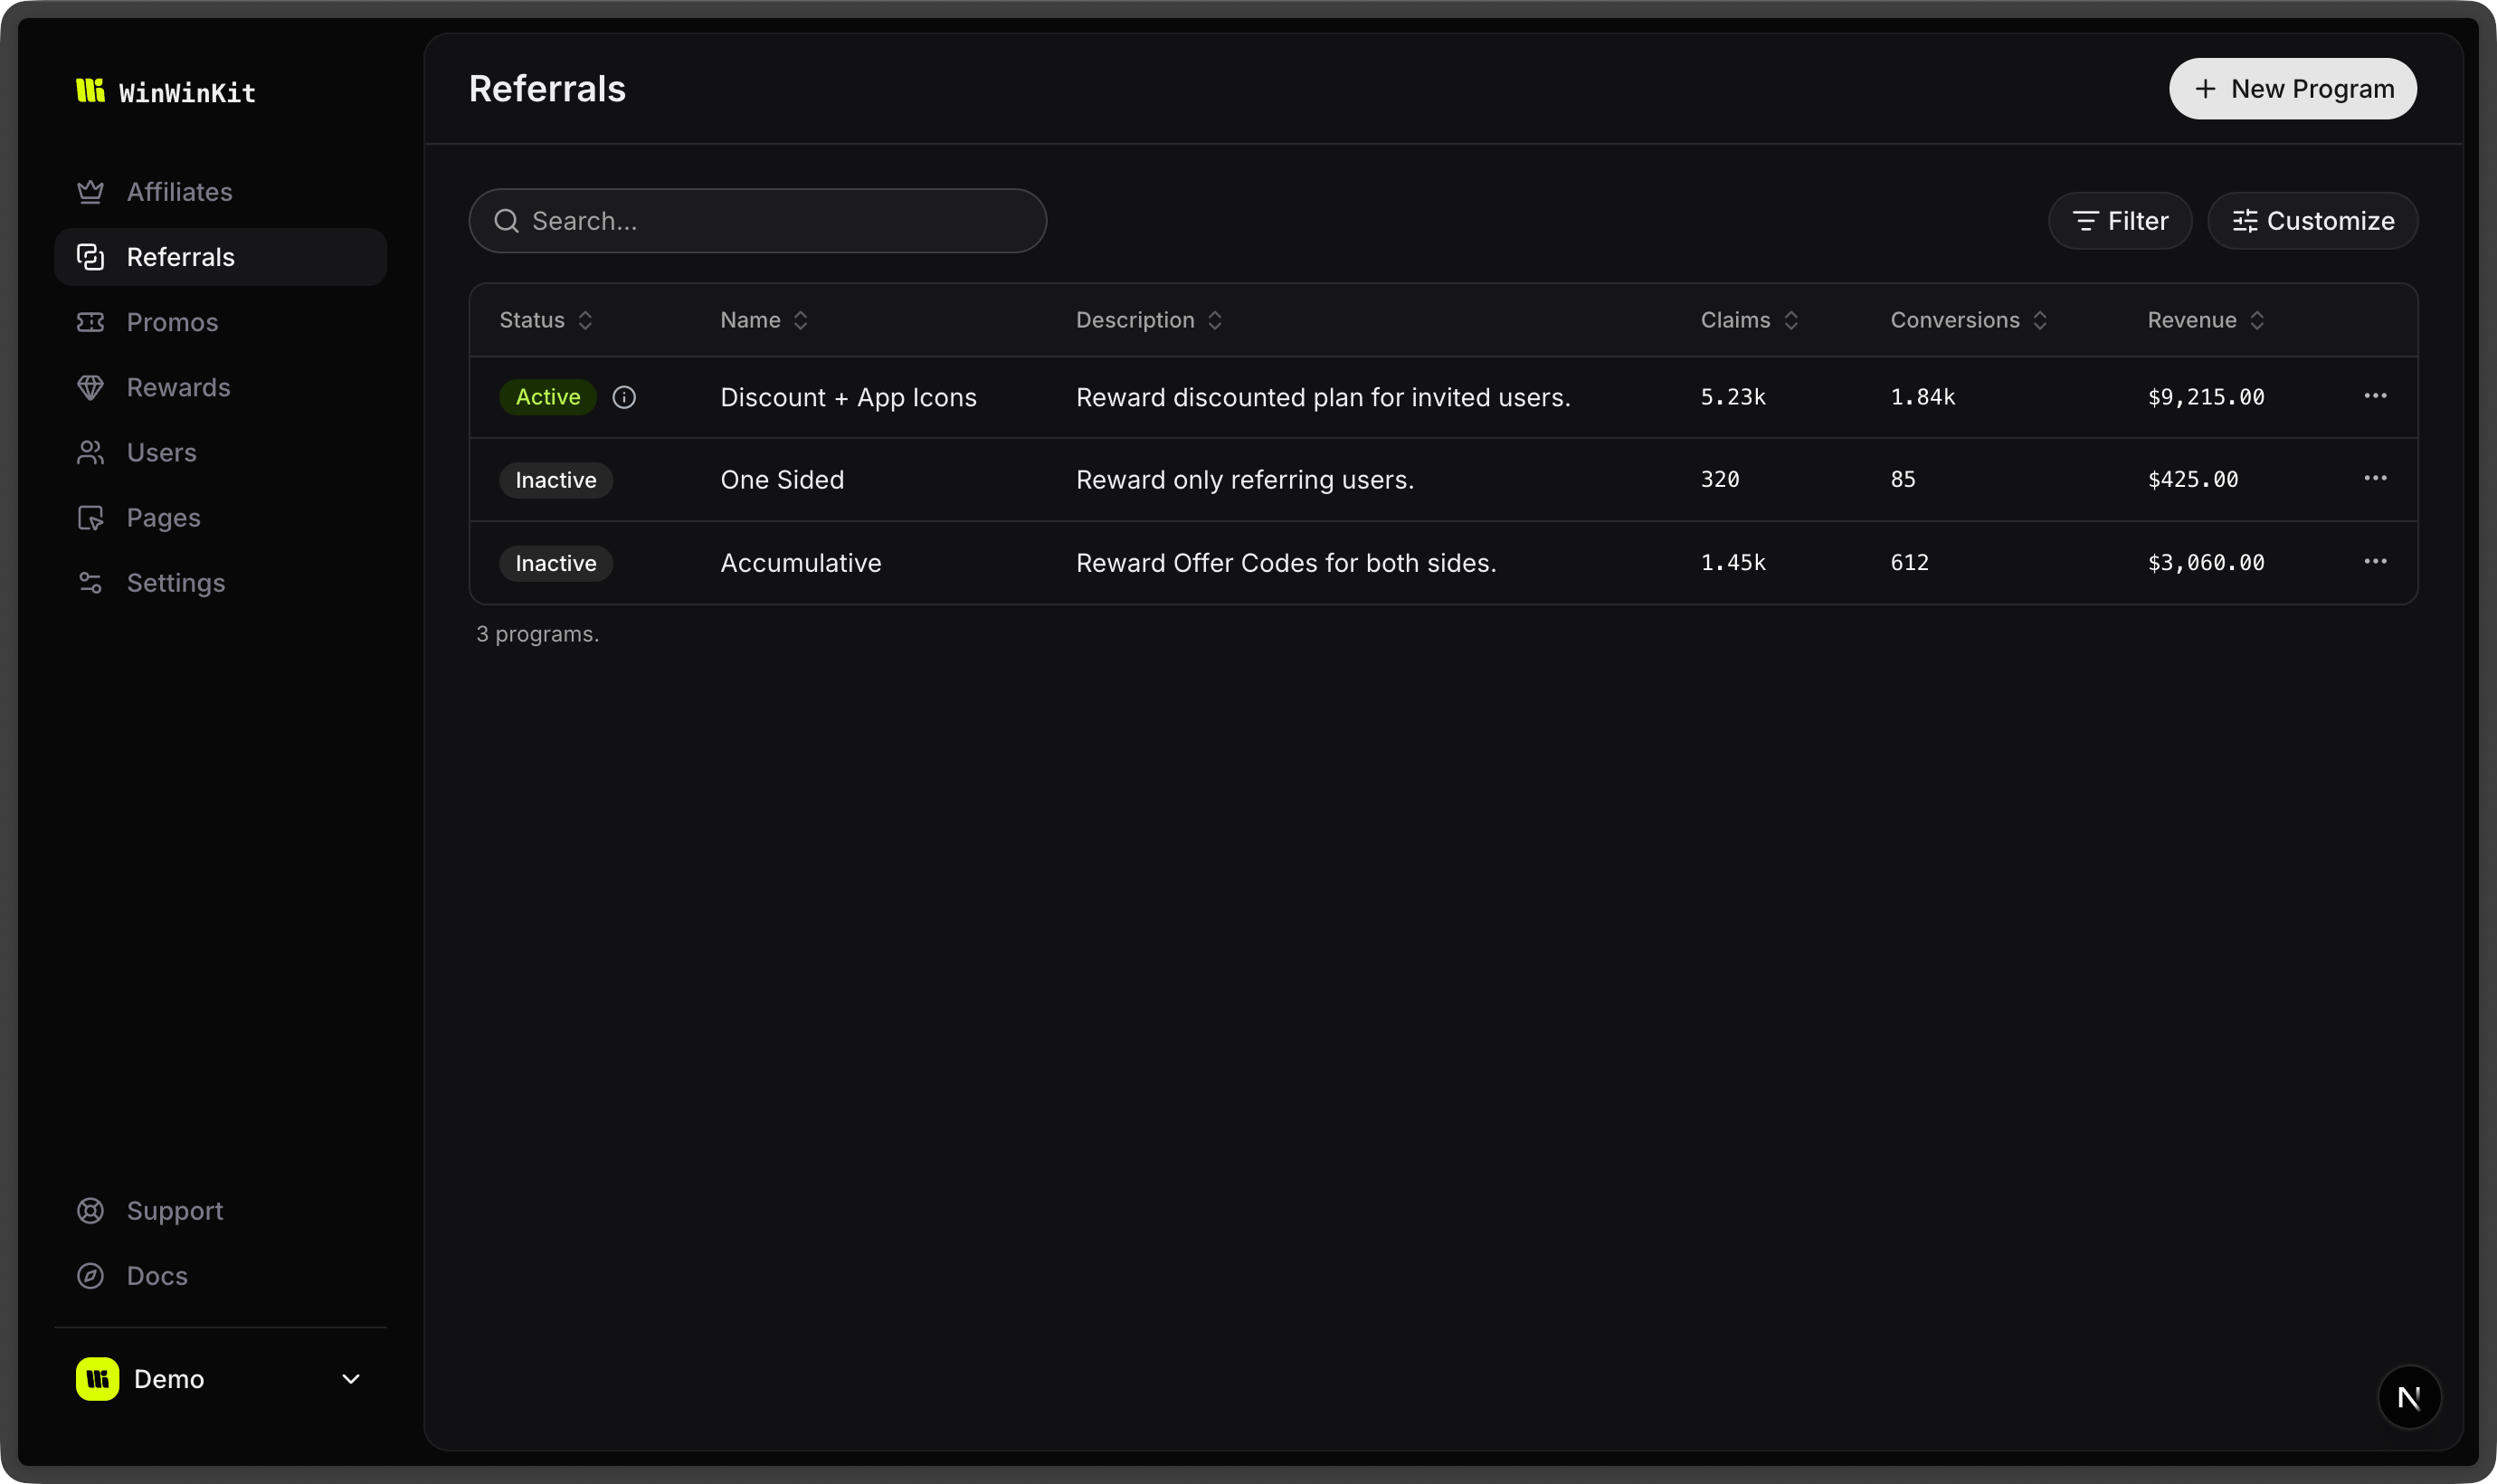The height and width of the screenshot is (1484, 2497).
Task: Go to the Promos section
Action: coord(220,322)
